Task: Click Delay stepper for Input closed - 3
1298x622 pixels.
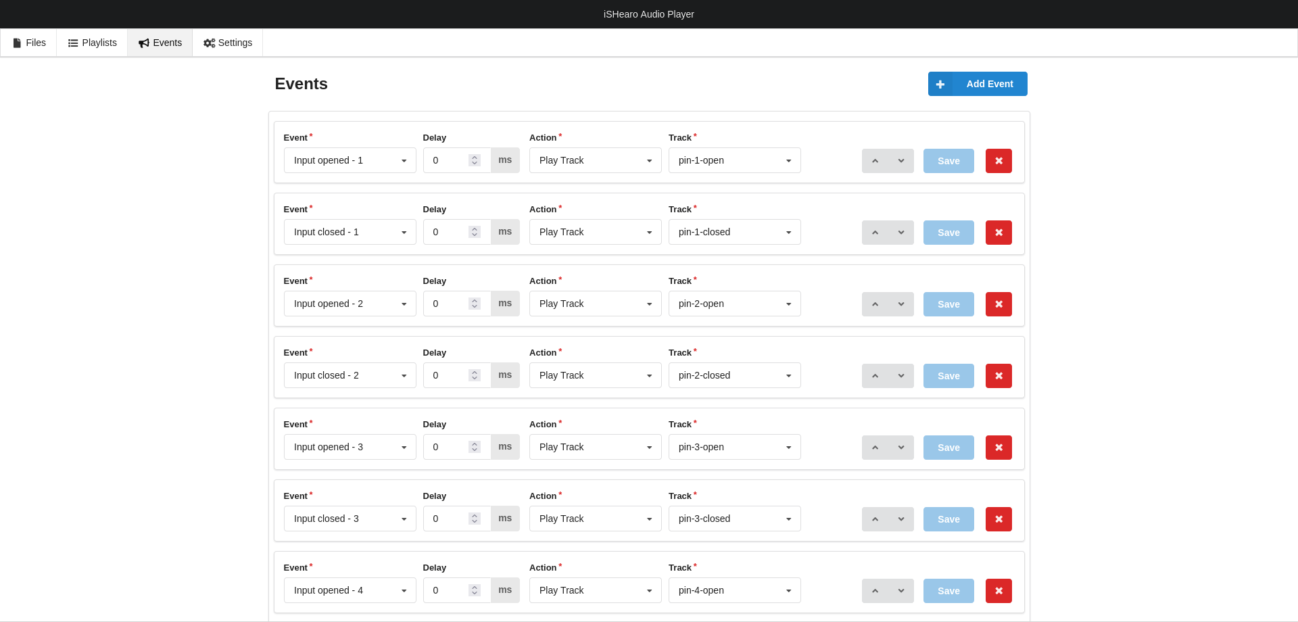Action: 475,519
